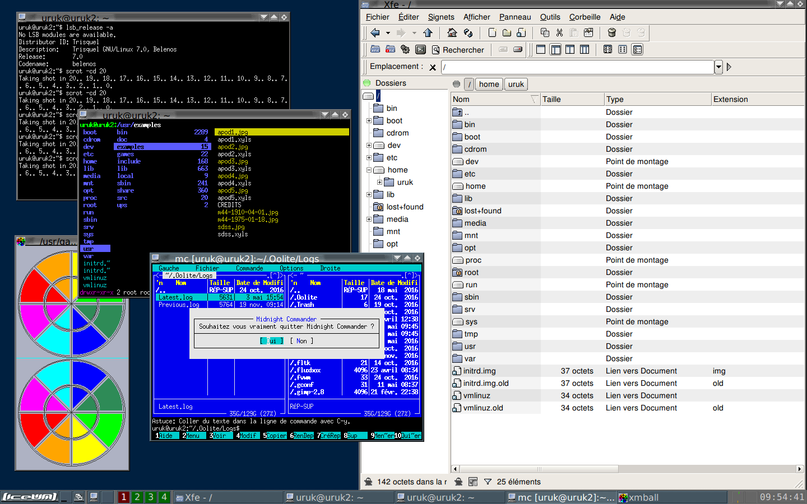Open a new root Xfe window
Screen dimensions: 807x504
pyautogui.click(x=391, y=49)
